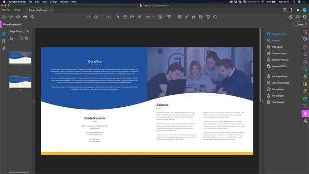Open Output Preview tool
The height and width of the screenshot is (174, 309).
tap(277, 34)
